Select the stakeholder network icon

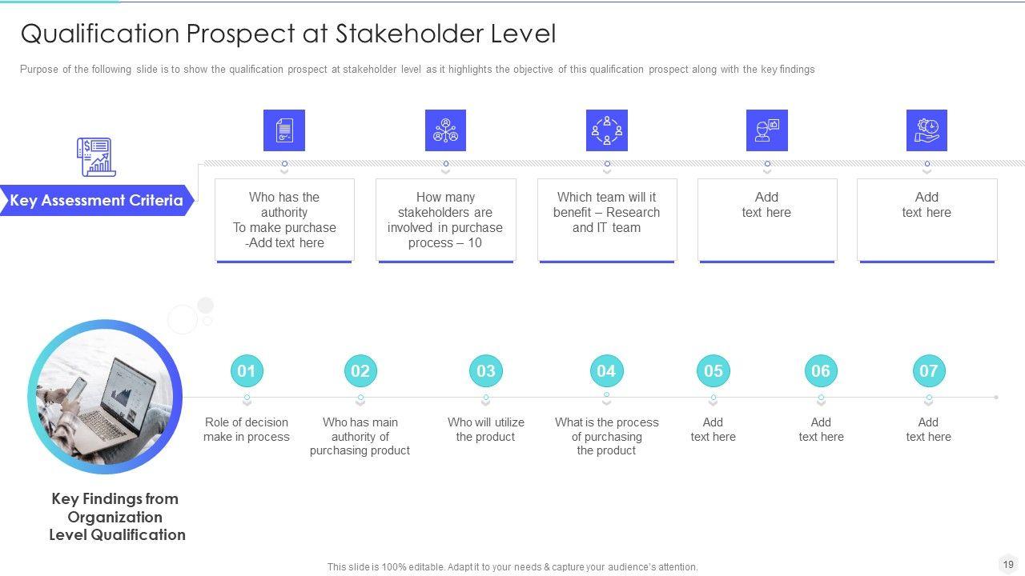pos(445,130)
